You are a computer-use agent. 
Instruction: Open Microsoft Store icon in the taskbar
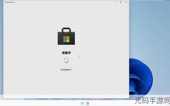(88, 103)
